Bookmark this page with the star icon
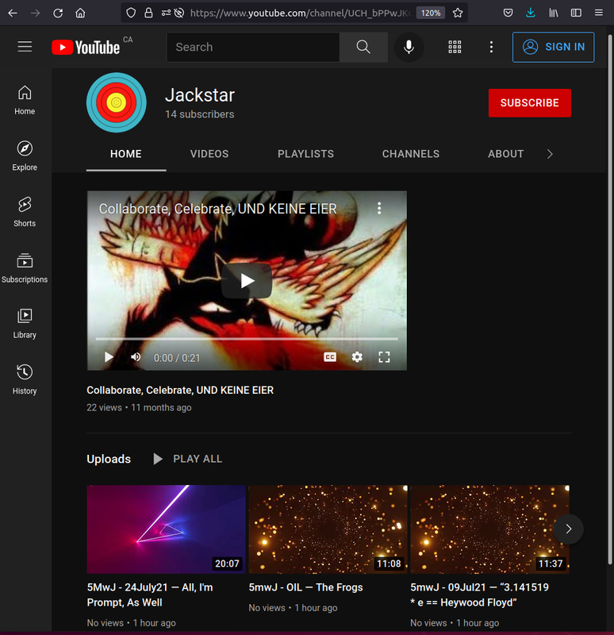Image resolution: width=614 pixels, height=635 pixels. coord(458,13)
